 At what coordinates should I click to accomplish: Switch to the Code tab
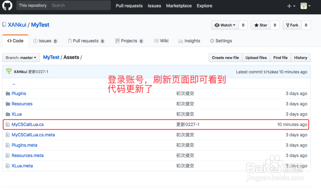click(15, 41)
